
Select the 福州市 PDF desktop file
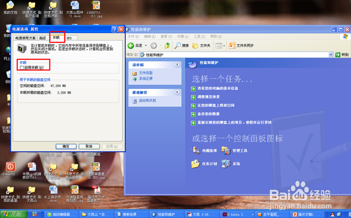[96, 194]
